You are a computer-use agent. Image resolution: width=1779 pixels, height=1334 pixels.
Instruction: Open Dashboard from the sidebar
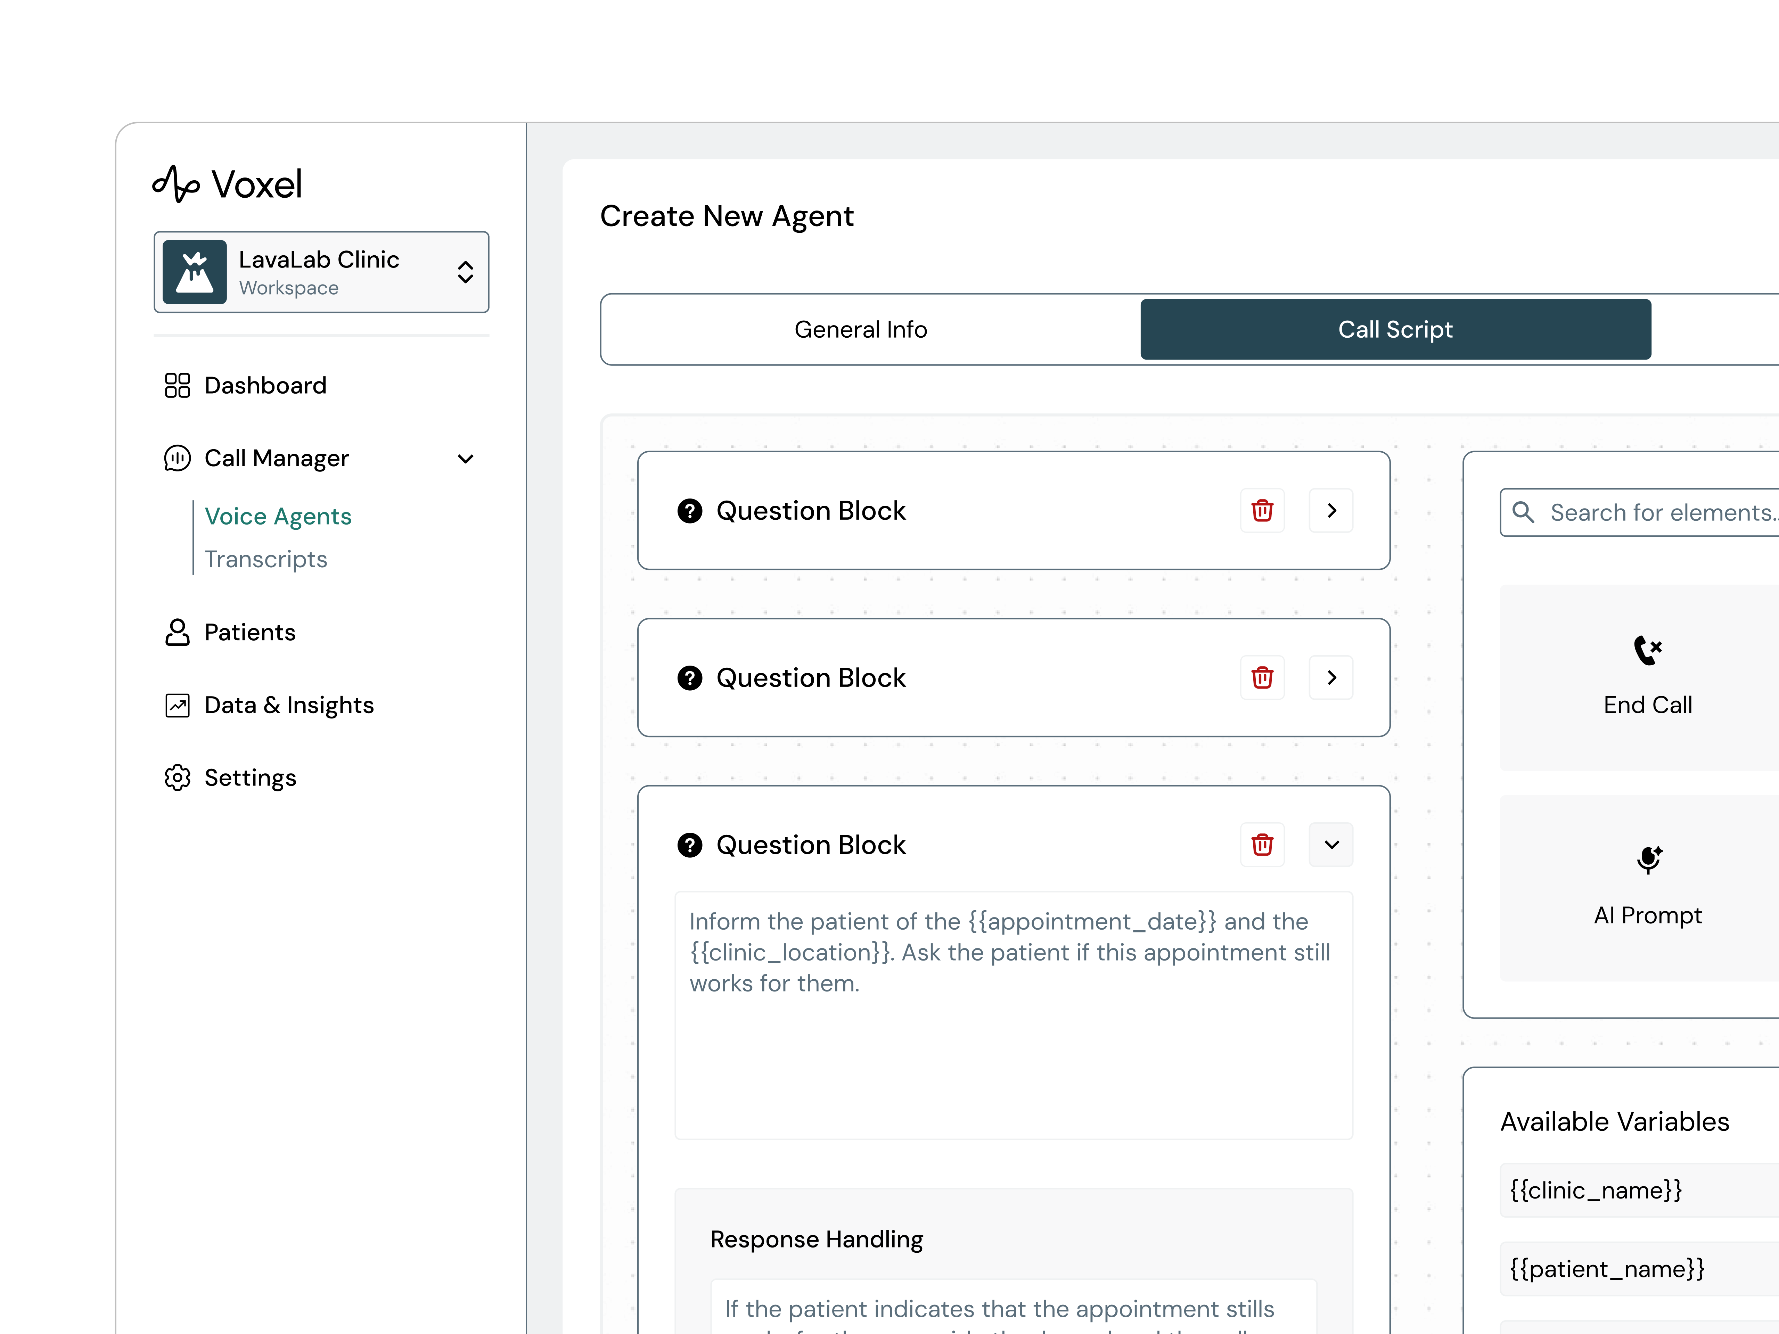click(265, 385)
